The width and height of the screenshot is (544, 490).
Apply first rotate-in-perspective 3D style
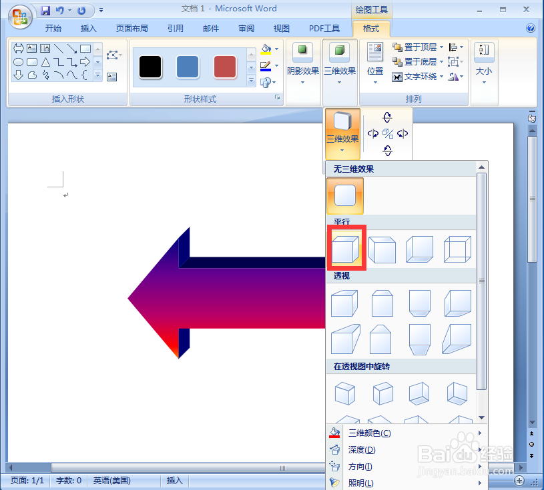(345, 393)
